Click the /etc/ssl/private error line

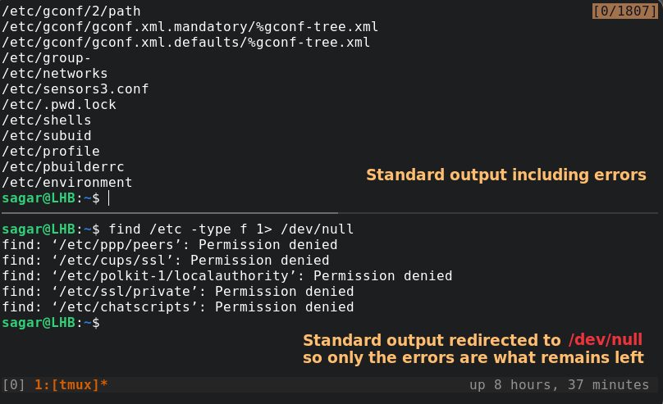tap(178, 292)
